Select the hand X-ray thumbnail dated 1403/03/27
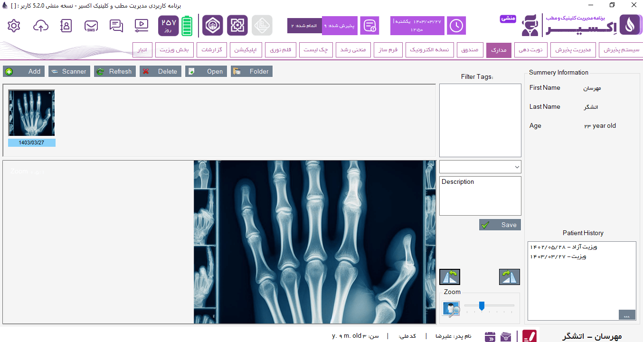Image resolution: width=643 pixels, height=342 pixels. click(x=31, y=114)
